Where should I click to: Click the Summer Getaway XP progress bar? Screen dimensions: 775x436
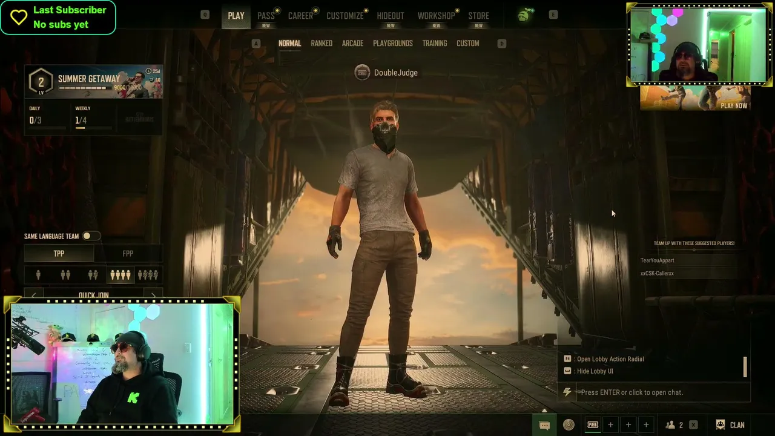coord(85,88)
